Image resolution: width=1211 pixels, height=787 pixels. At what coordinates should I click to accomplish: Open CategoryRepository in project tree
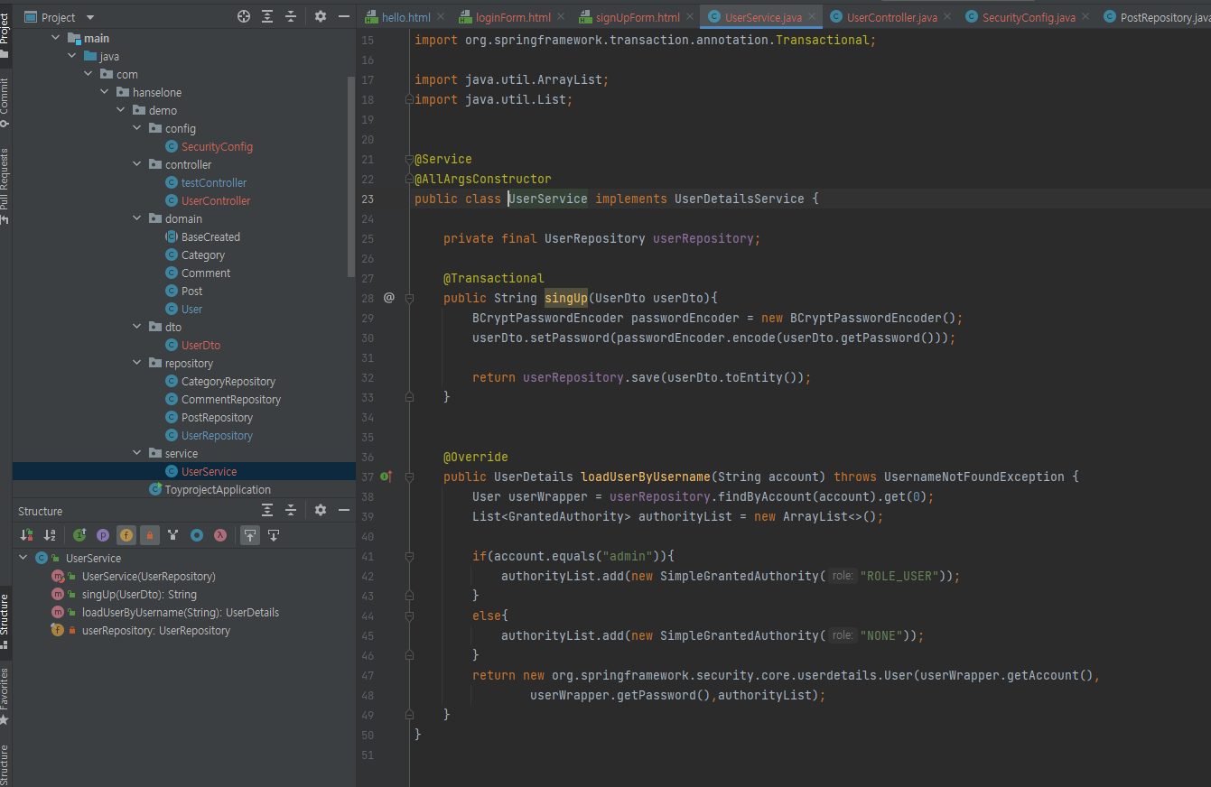pyautogui.click(x=228, y=381)
